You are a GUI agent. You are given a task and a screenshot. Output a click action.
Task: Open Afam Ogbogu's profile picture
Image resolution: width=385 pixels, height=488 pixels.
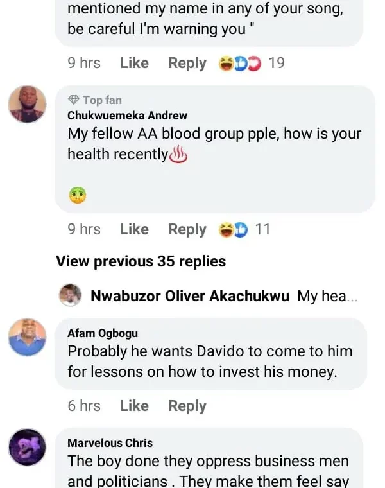click(27, 337)
